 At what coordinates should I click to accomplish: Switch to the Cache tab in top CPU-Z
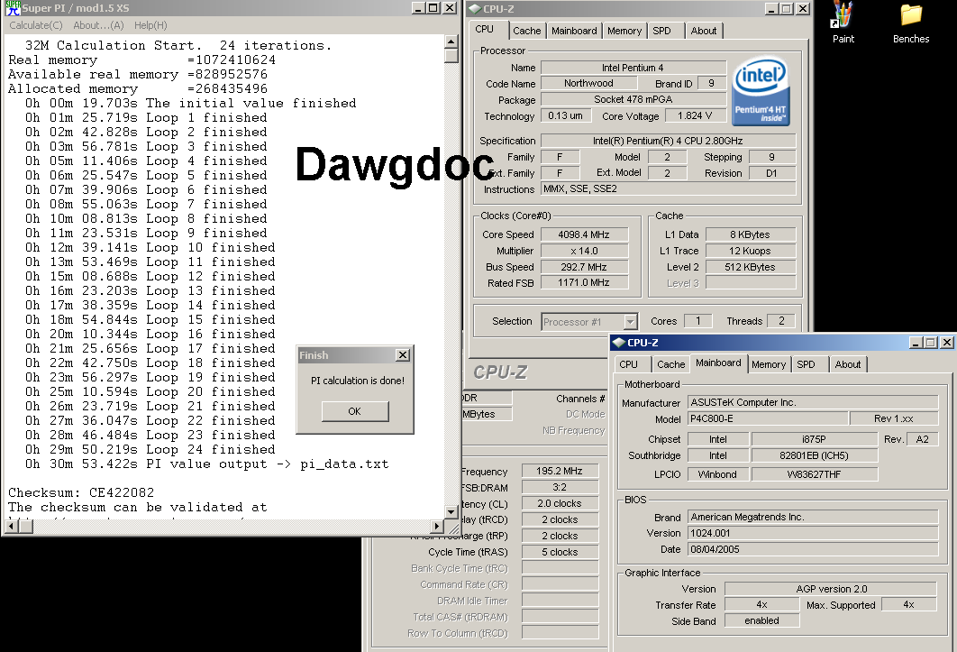point(527,31)
